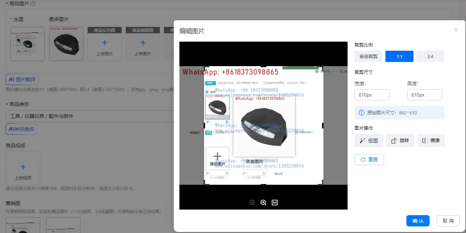
Task: Upload image in 商品实拍图 slot
Action: (104, 44)
